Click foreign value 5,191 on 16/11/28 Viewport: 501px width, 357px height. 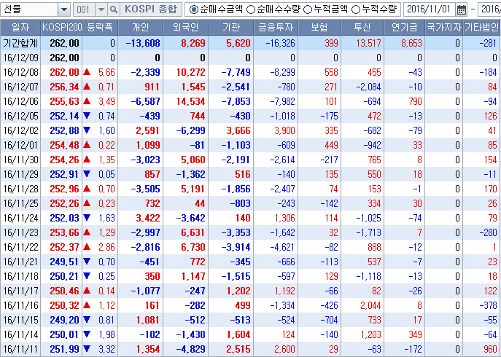[193, 189]
